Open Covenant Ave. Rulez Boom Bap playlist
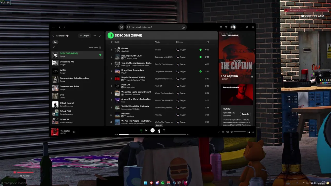331x186 pixels. pos(77,80)
